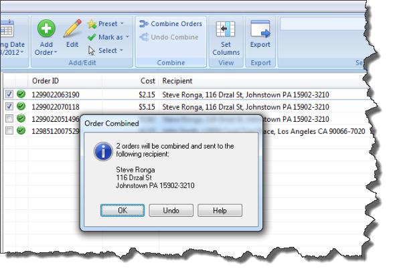Click the pencil Edit icon

pos(72,29)
